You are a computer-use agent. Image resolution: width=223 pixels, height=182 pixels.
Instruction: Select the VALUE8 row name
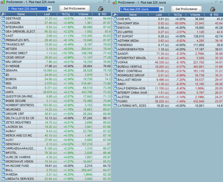tap(11, 88)
